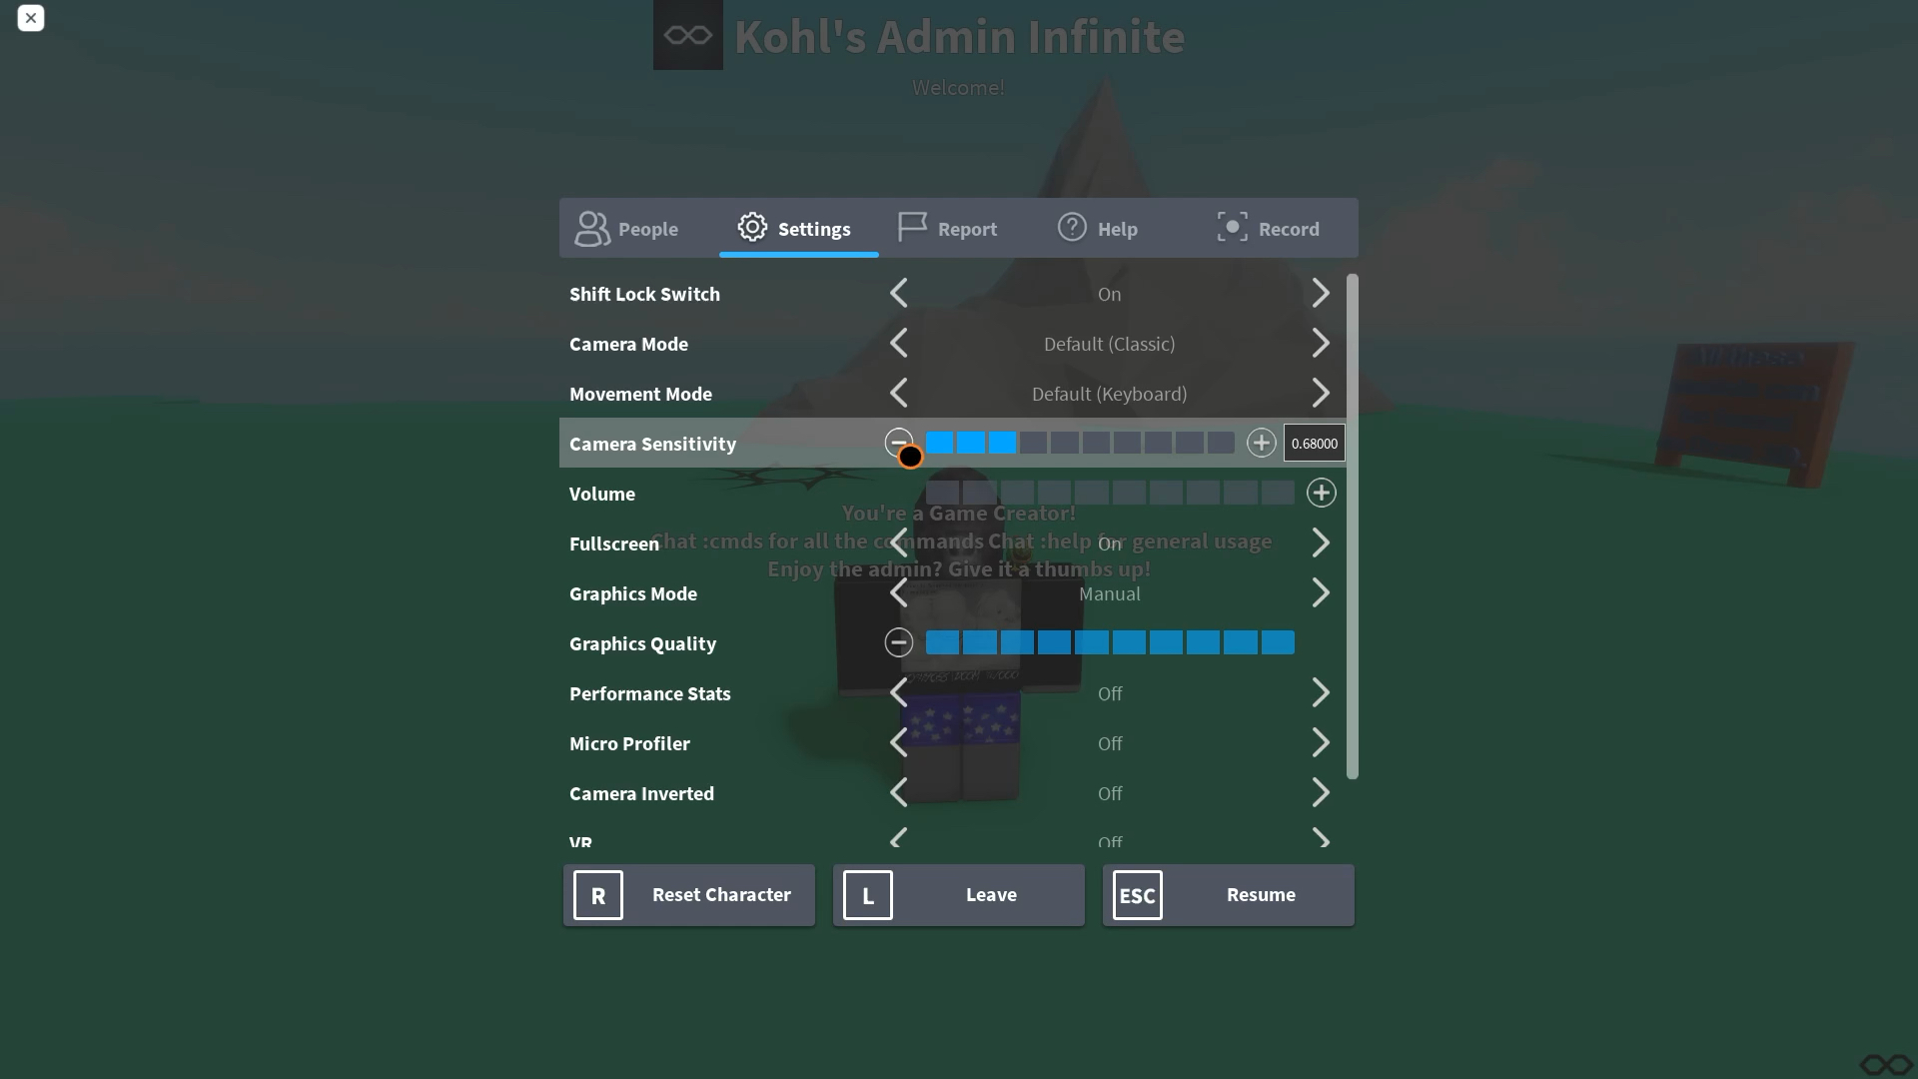Image resolution: width=1918 pixels, height=1079 pixels.
Task: Toggle Camera Inverted with left arrow
Action: [x=899, y=792]
